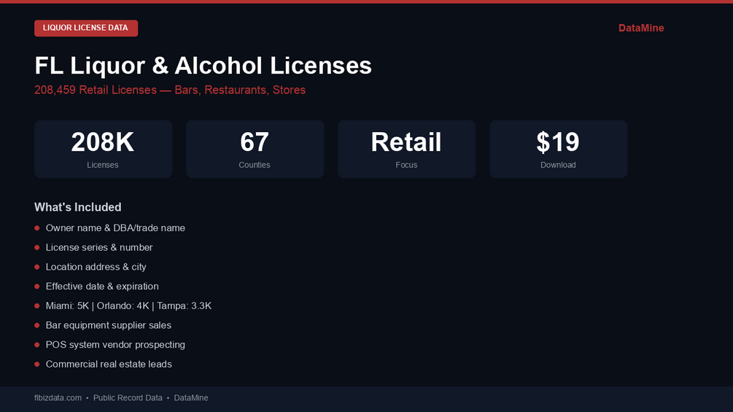
Task: Click the red bullet before Owner name
Action: tap(37, 228)
